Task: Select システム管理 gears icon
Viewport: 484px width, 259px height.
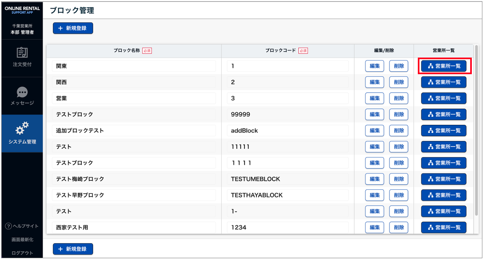Action: (22, 128)
